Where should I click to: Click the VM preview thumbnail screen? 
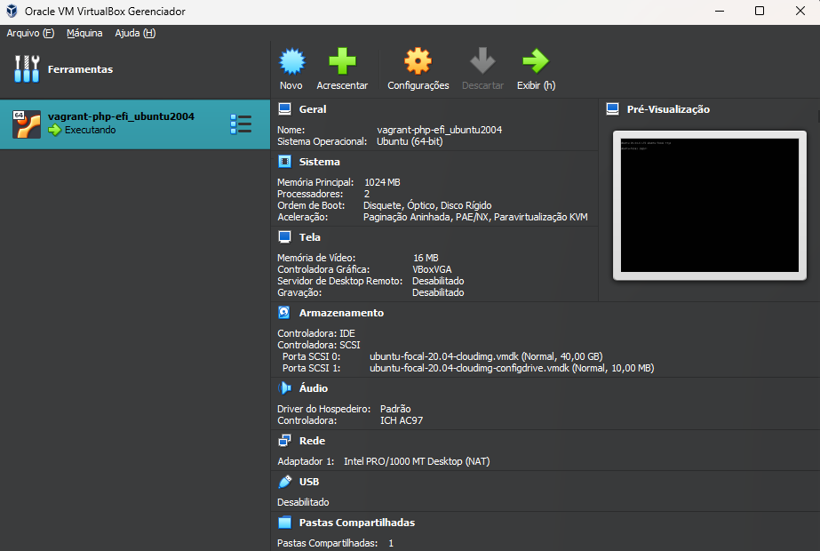(x=710, y=205)
